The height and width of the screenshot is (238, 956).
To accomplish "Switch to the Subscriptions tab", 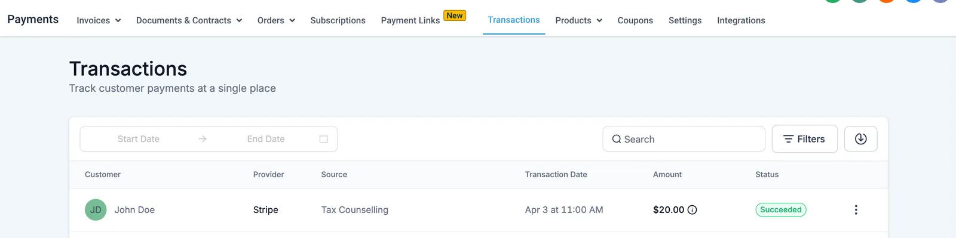I will pyautogui.click(x=338, y=20).
